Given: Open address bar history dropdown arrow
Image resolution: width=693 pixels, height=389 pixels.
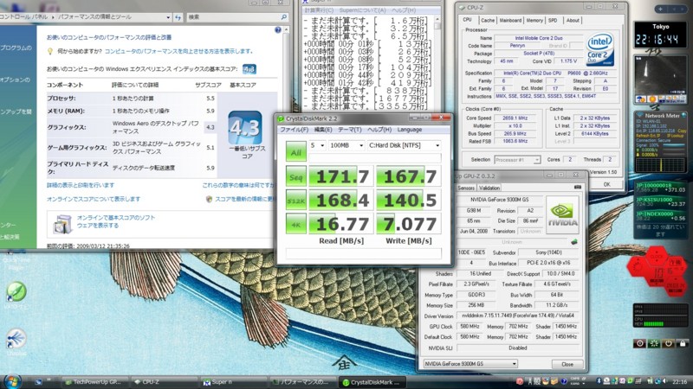Looking at the screenshot, I should pos(168,17).
